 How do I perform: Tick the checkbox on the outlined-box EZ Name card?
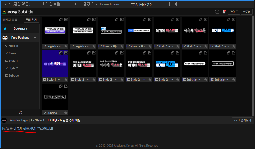(122, 19)
